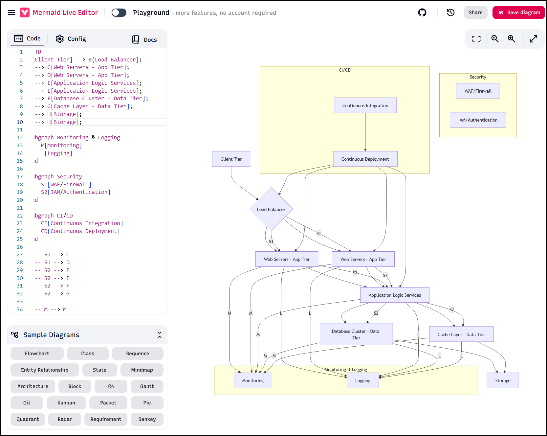Open the version history icon
547x436 pixels.
click(450, 12)
